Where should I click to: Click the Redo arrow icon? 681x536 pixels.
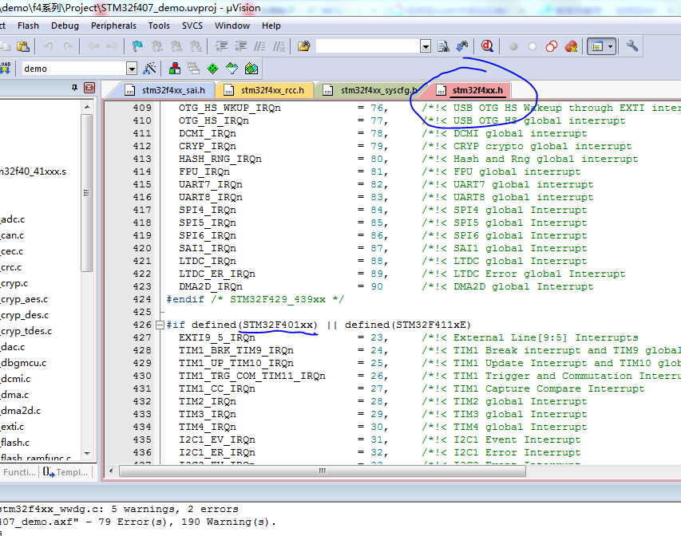coord(68,46)
